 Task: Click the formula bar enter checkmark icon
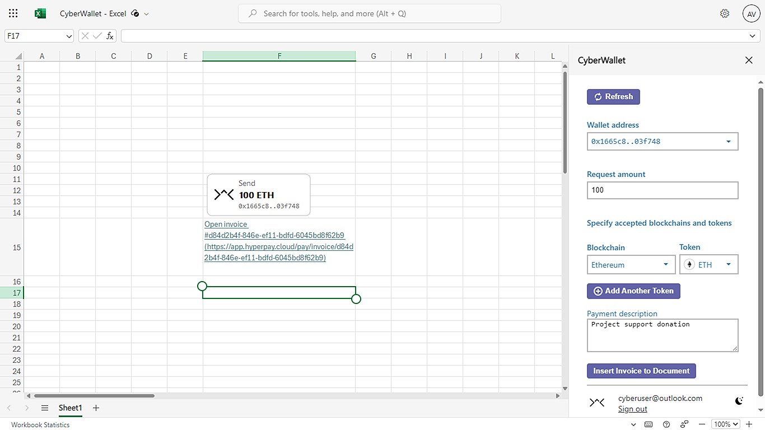[x=97, y=36]
